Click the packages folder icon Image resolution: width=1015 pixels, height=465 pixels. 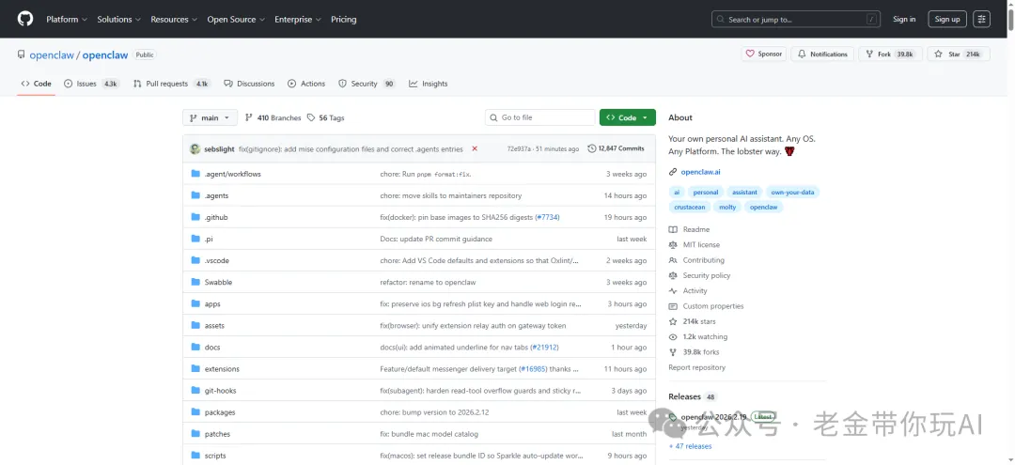(195, 412)
